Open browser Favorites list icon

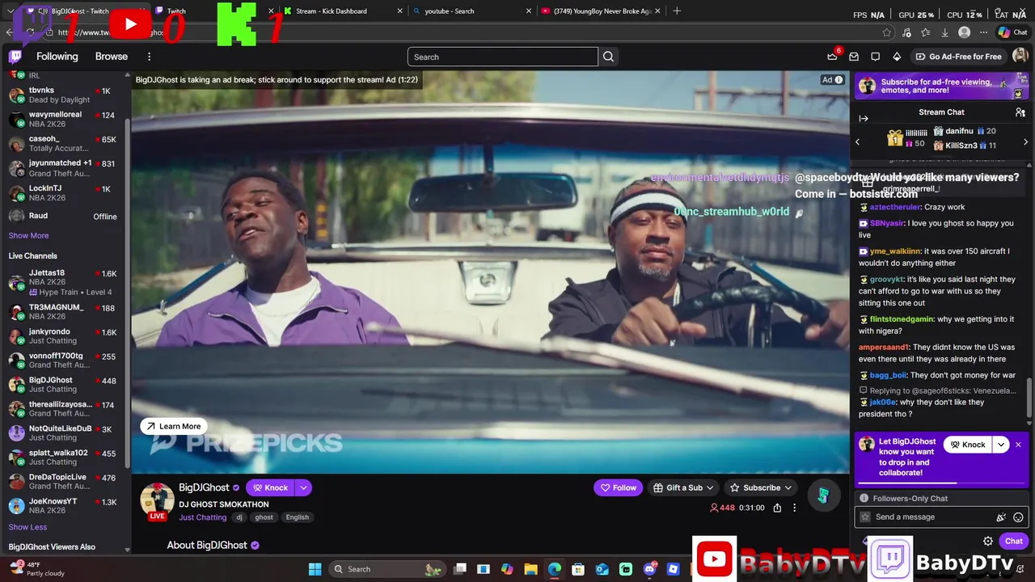click(925, 32)
